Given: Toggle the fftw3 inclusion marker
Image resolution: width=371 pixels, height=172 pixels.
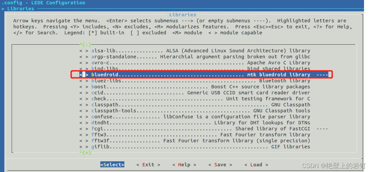Looking at the screenshot, I should point(84,135).
